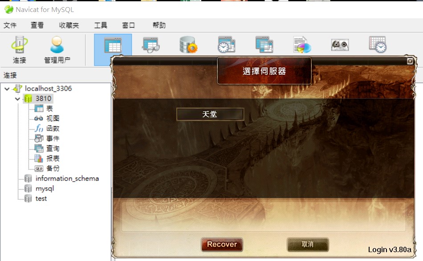Open the 备份 (Backup) tree node
The image size is (423, 261).
(x=53, y=168)
